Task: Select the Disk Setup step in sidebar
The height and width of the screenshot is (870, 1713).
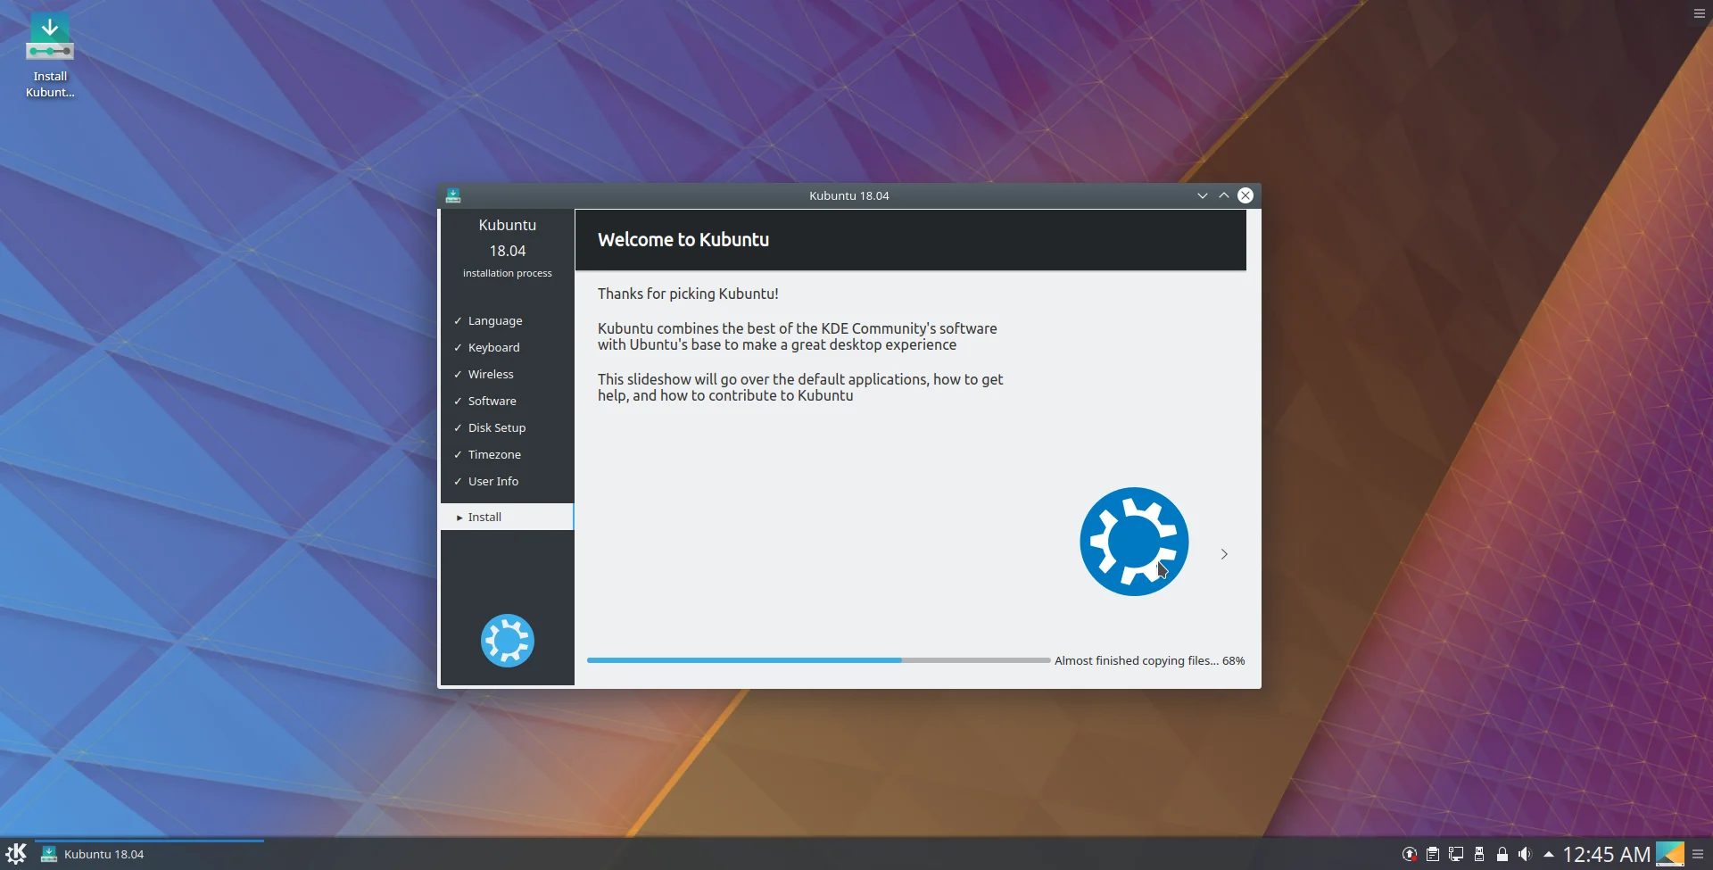Action: point(507,427)
